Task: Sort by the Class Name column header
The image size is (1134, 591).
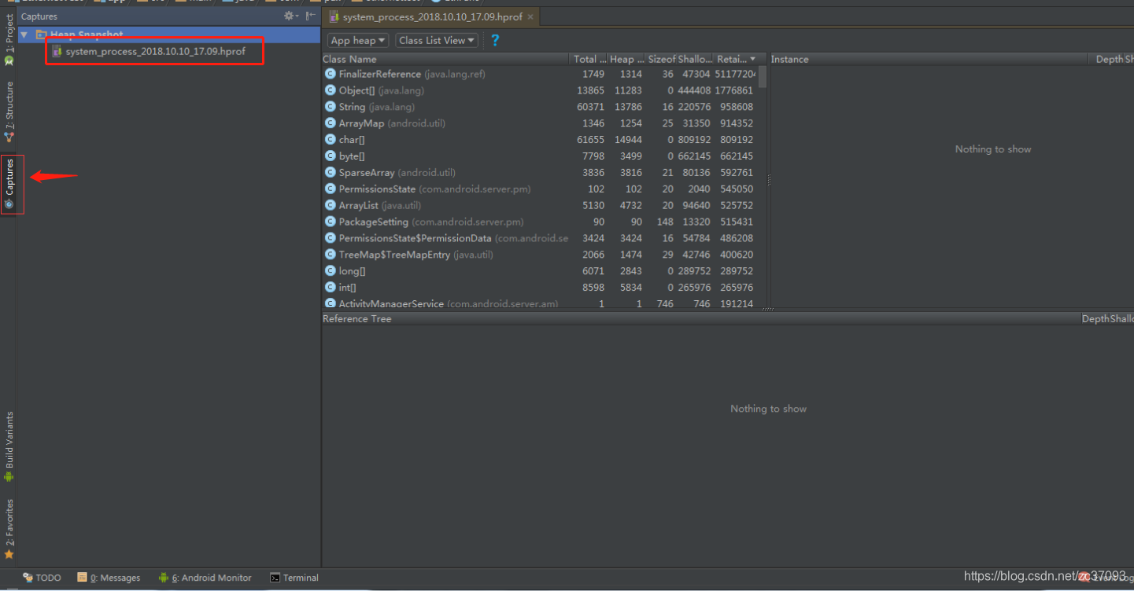Action: 445,59
